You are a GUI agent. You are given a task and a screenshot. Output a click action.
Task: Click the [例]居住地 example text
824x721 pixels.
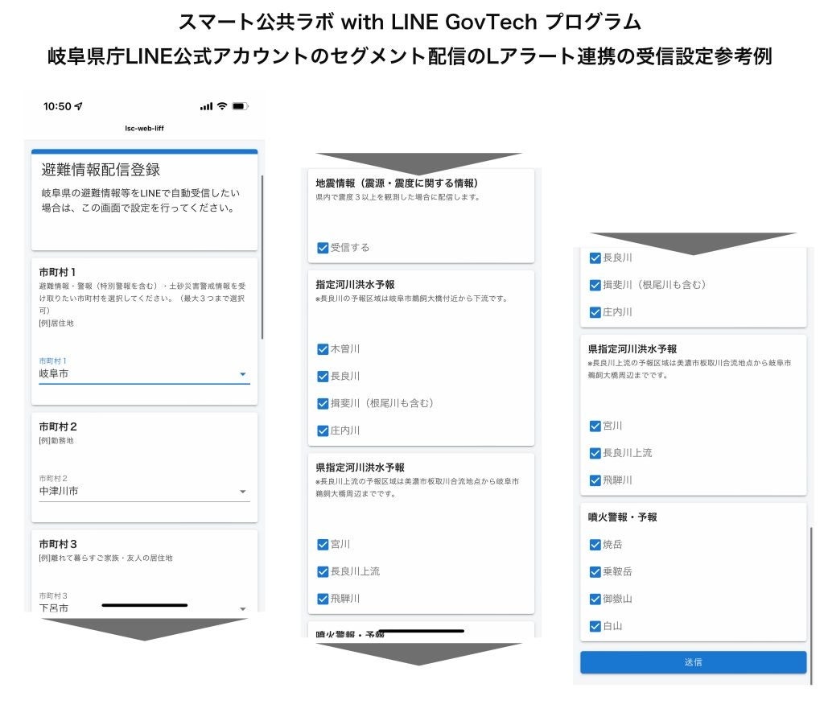56,323
